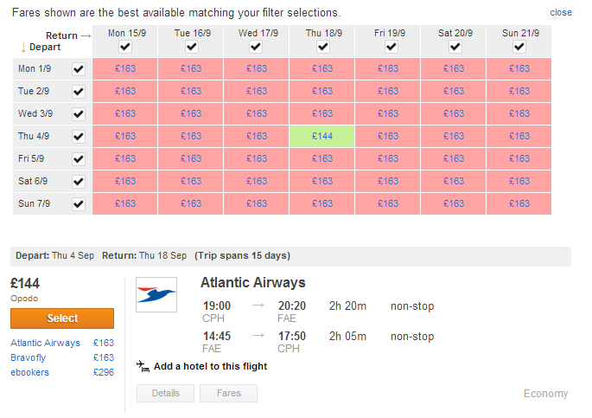The width and height of the screenshot is (592, 418).
Task: Choose £163 fare for Sun 7/9 to Sun 21/9
Action: click(x=519, y=203)
